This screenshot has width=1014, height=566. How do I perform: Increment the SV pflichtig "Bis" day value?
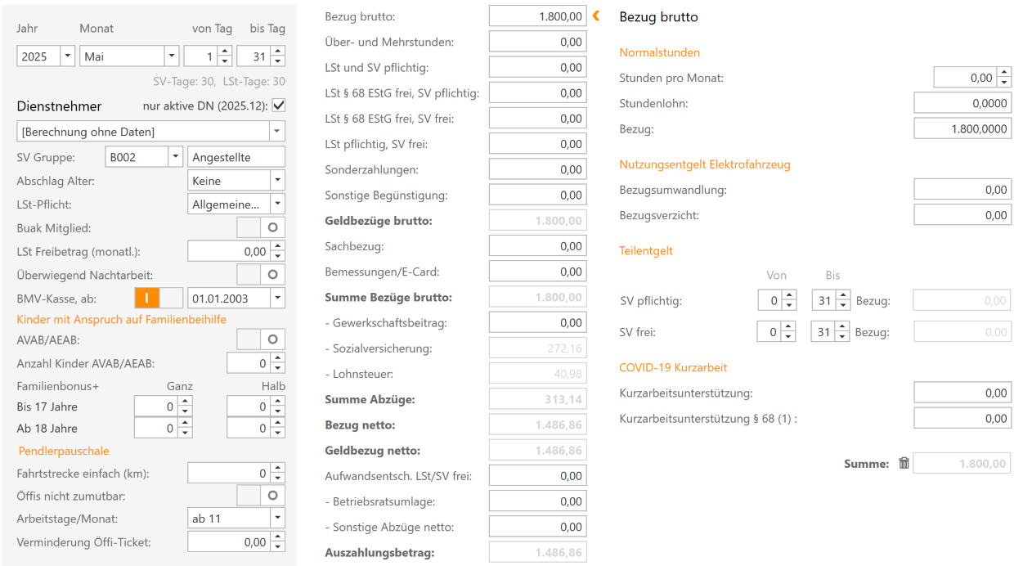click(841, 296)
